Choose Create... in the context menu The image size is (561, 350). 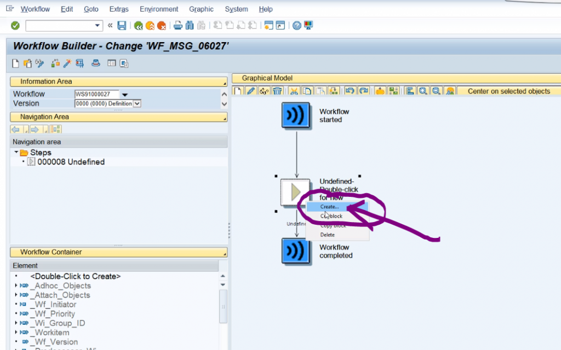[337, 206]
